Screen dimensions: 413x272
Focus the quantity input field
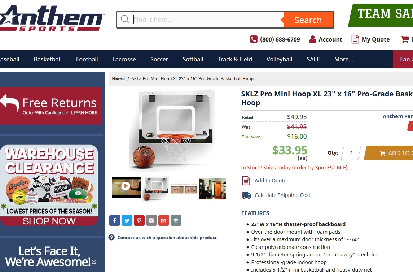(351, 153)
